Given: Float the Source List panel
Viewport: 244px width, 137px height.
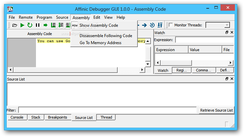Looking at the screenshot, I should (227, 79).
